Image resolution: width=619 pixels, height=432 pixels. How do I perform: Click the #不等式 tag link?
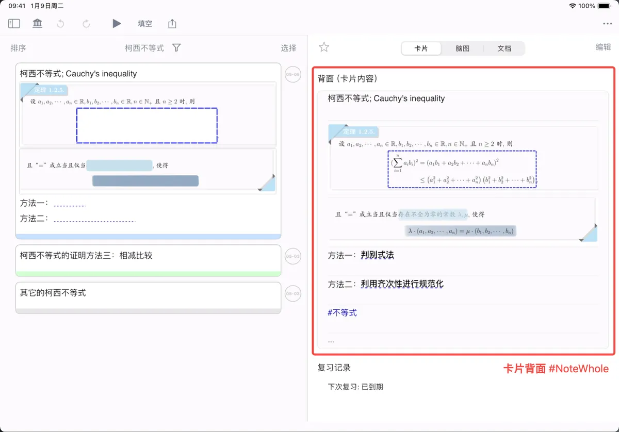click(342, 312)
